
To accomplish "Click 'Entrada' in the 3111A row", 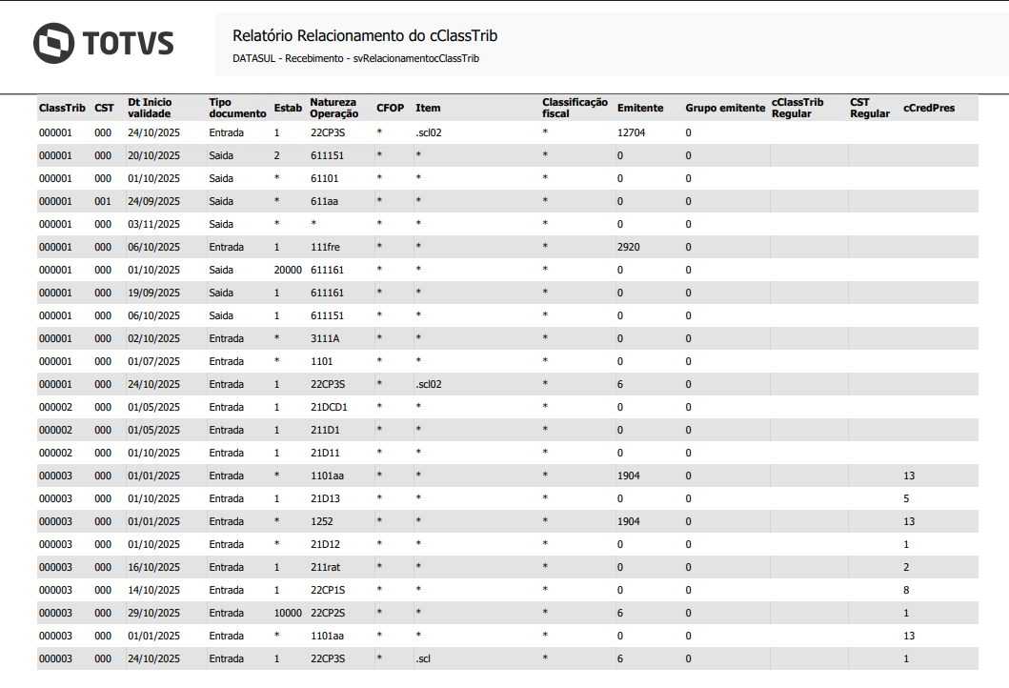I will click(226, 338).
